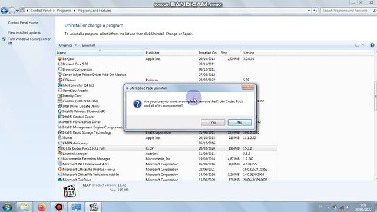Select Intel HD Graphics Driver icon

pyautogui.click(x=59, y=122)
